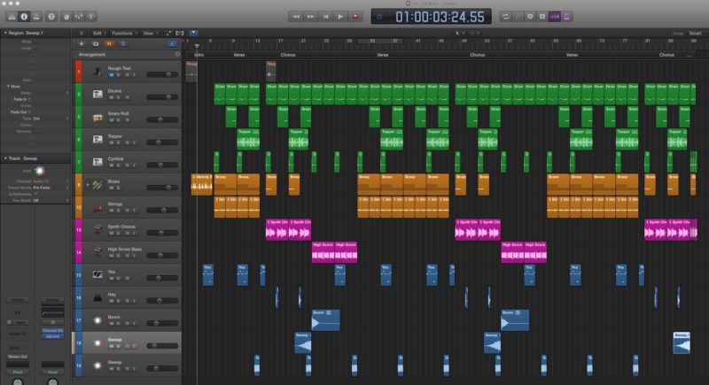Click the Strings track instrument icon
The image size is (709, 385).
tap(97, 207)
